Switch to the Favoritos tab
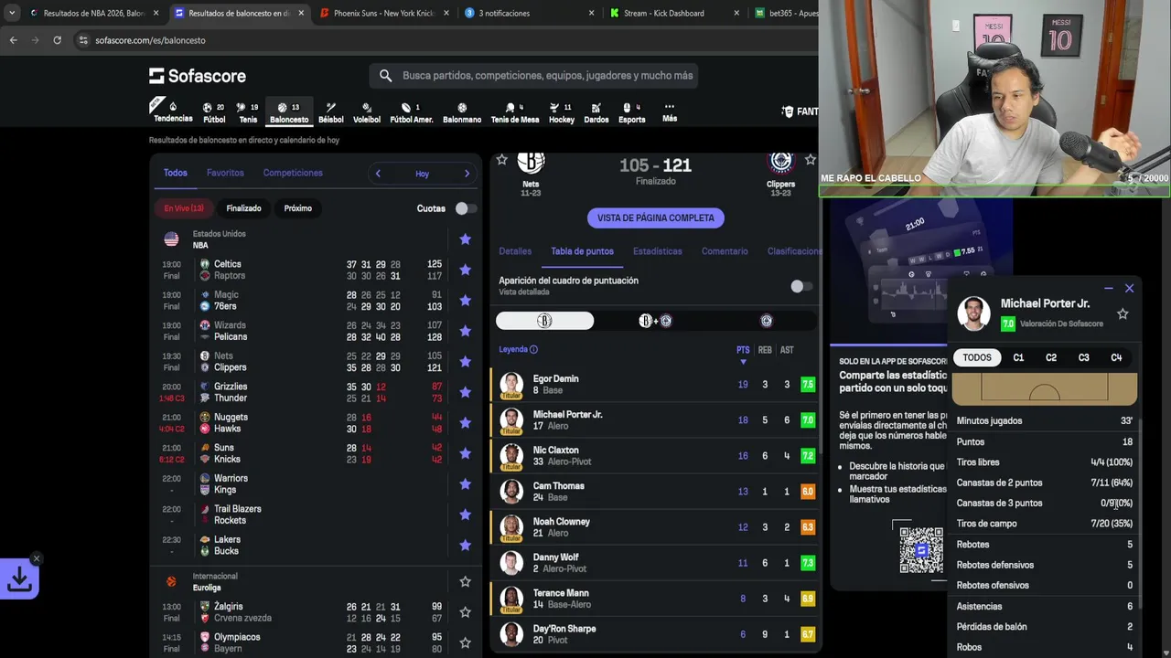1171x658 pixels. point(225,173)
